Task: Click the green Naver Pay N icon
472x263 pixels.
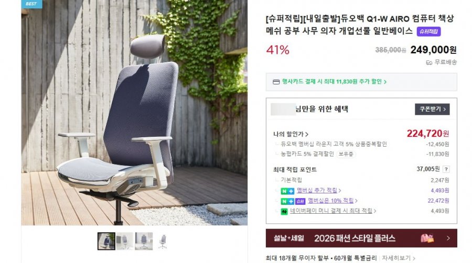Action: pyautogui.click(x=284, y=211)
